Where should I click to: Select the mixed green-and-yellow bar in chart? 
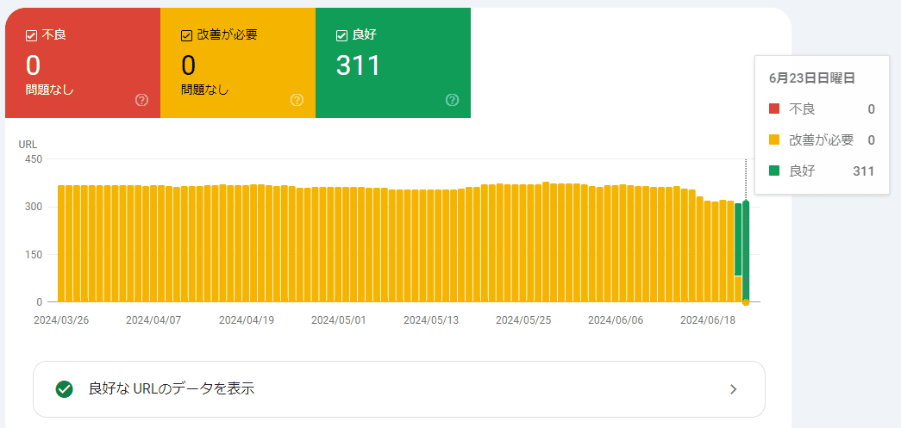click(738, 252)
